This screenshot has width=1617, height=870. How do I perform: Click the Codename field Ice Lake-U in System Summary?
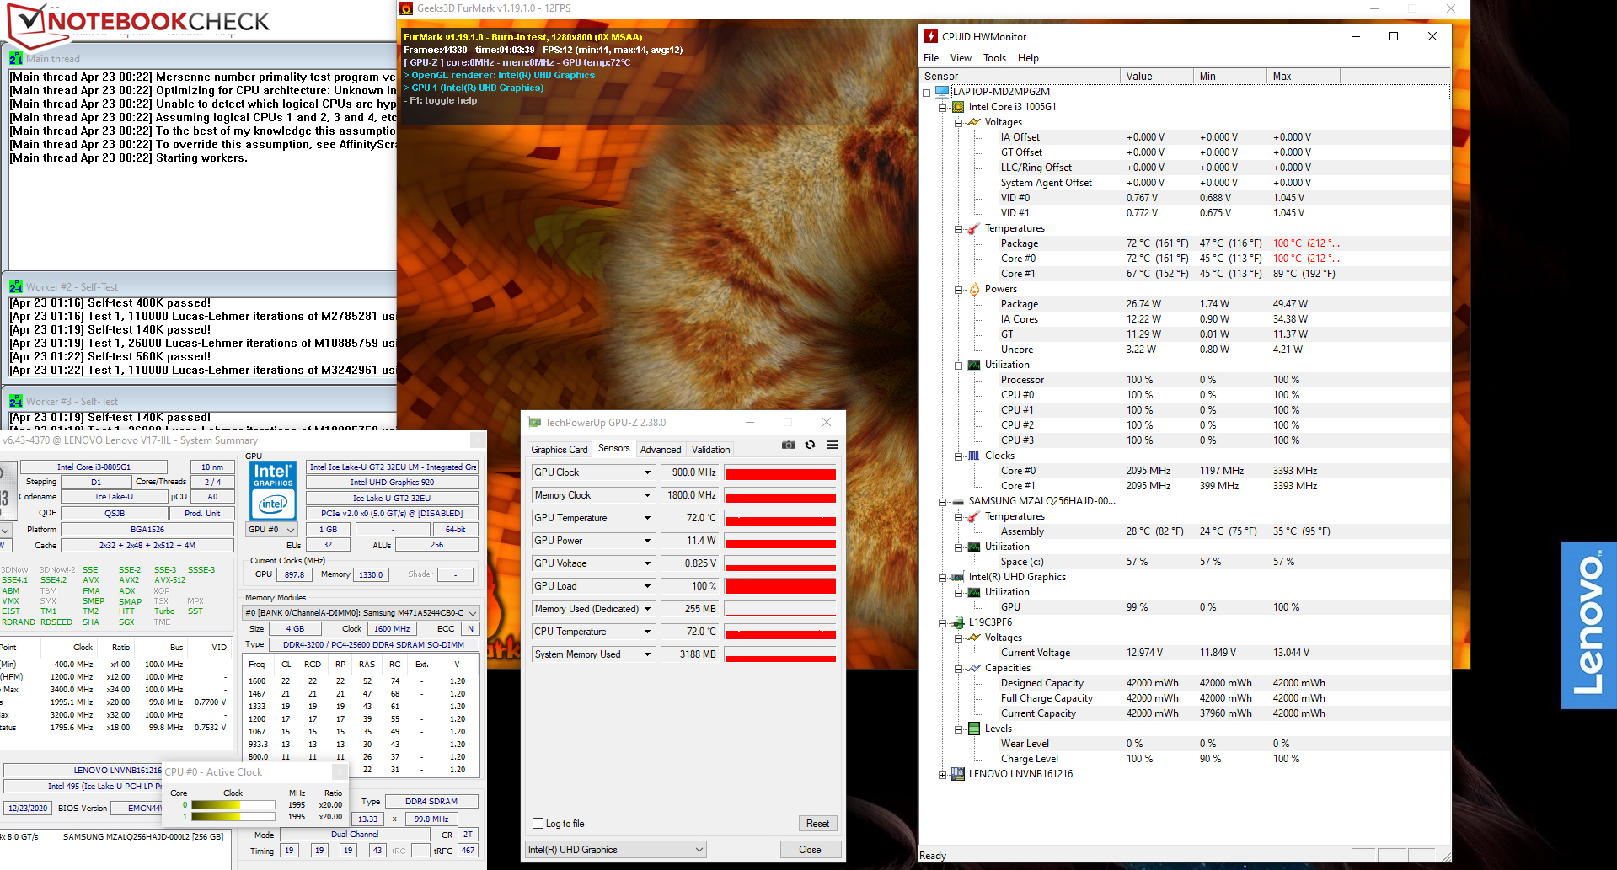(x=114, y=497)
